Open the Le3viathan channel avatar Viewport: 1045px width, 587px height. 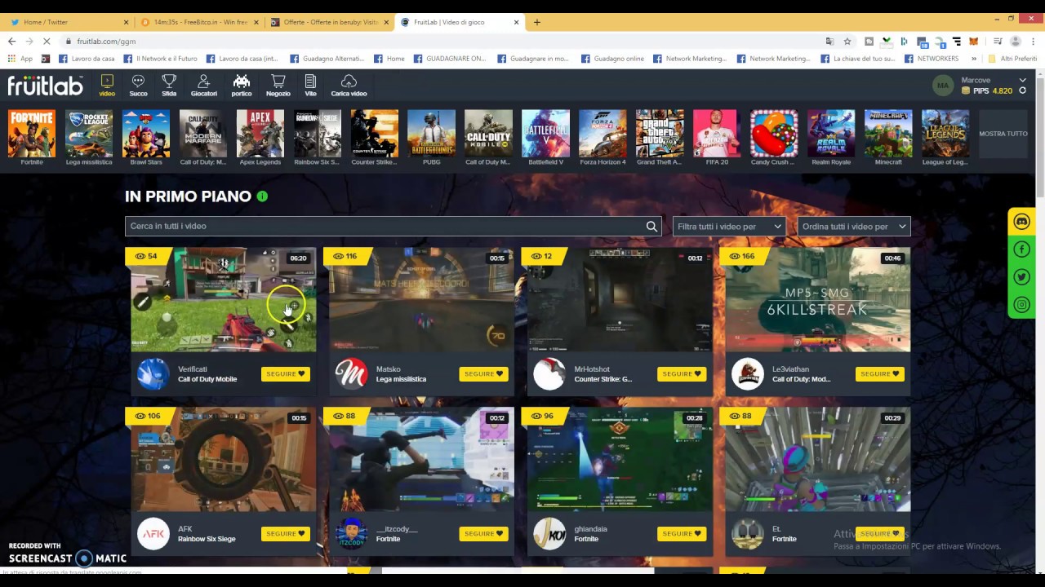[747, 374]
